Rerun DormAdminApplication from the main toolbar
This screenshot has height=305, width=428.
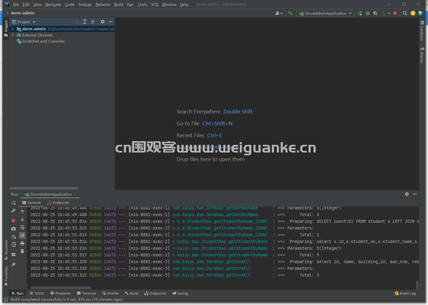click(x=360, y=13)
